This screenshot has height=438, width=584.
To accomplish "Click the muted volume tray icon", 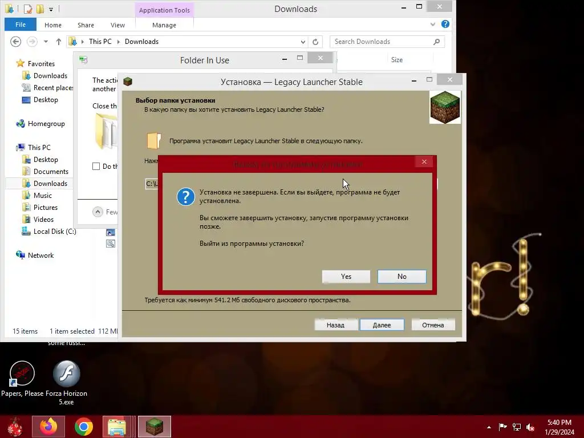I will click(530, 427).
